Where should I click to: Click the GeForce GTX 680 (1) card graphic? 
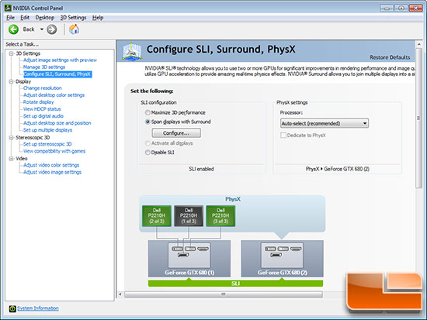tap(189, 259)
